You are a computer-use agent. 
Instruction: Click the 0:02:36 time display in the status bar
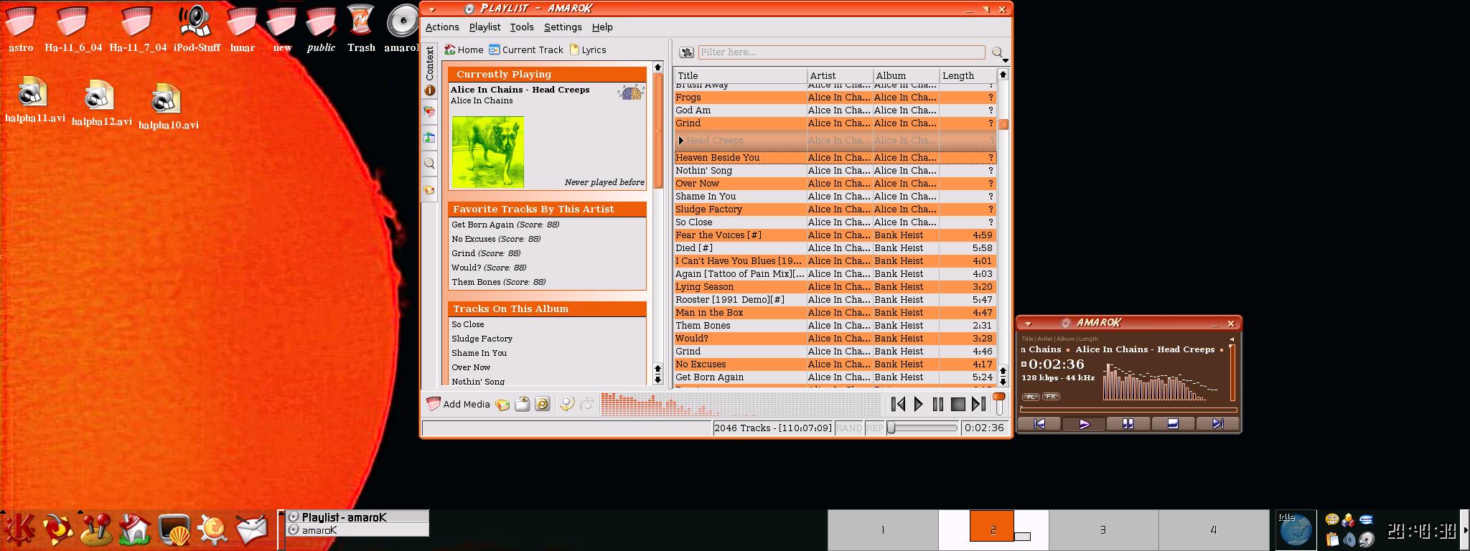pyautogui.click(x=984, y=428)
